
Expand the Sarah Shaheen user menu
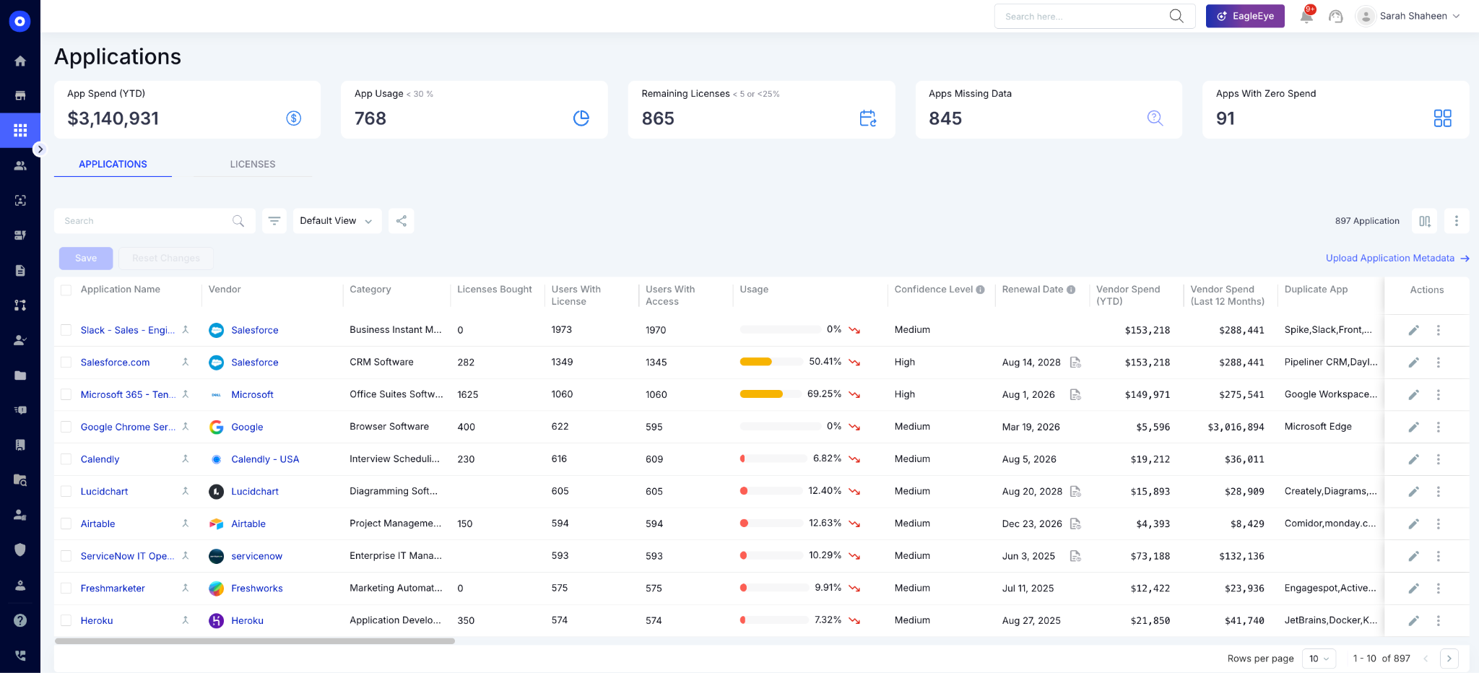point(1408,16)
